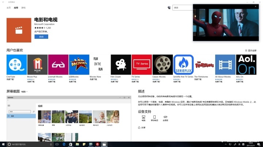The height and width of the screenshot is (147, 263).
Task: Switch to the Games tab
Action: [23, 8]
